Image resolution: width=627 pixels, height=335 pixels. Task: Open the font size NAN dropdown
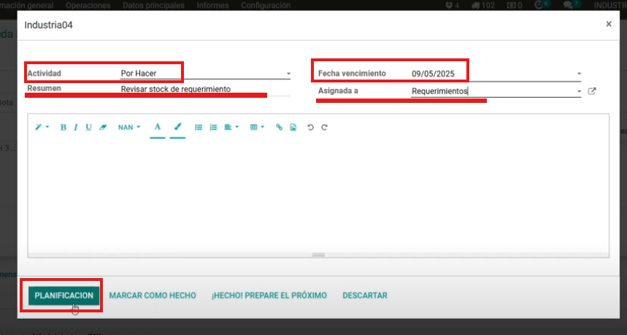pyautogui.click(x=129, y=127)
